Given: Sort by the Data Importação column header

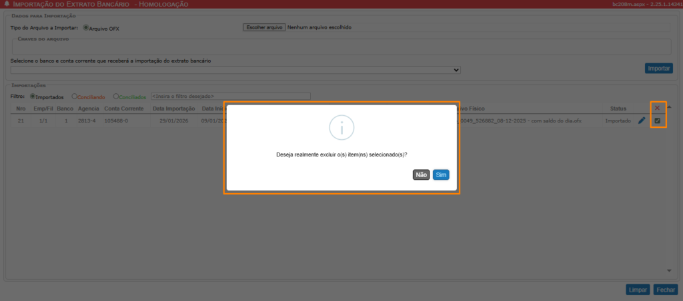Looking at the screenshot, I should pos(173,109).
